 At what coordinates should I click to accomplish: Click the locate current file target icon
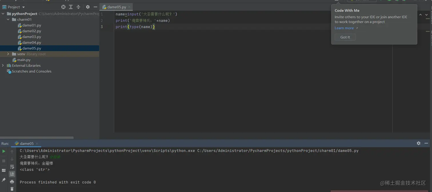63,7
